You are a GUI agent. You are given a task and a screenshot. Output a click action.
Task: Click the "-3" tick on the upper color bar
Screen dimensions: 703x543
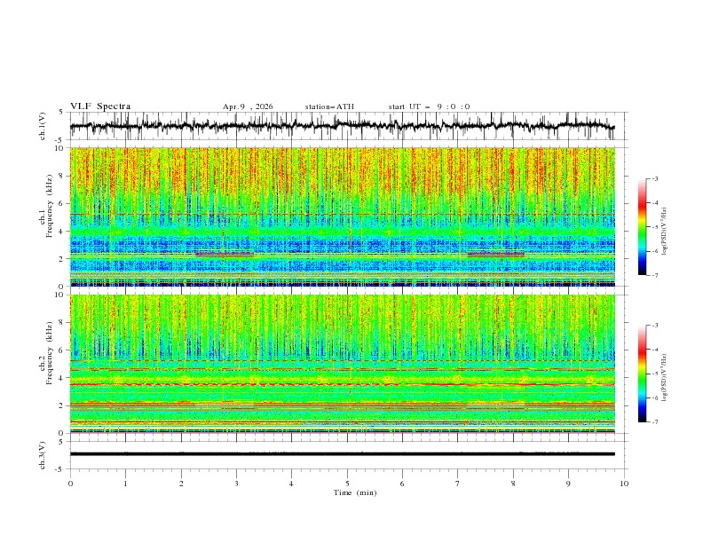coord(654,178)
